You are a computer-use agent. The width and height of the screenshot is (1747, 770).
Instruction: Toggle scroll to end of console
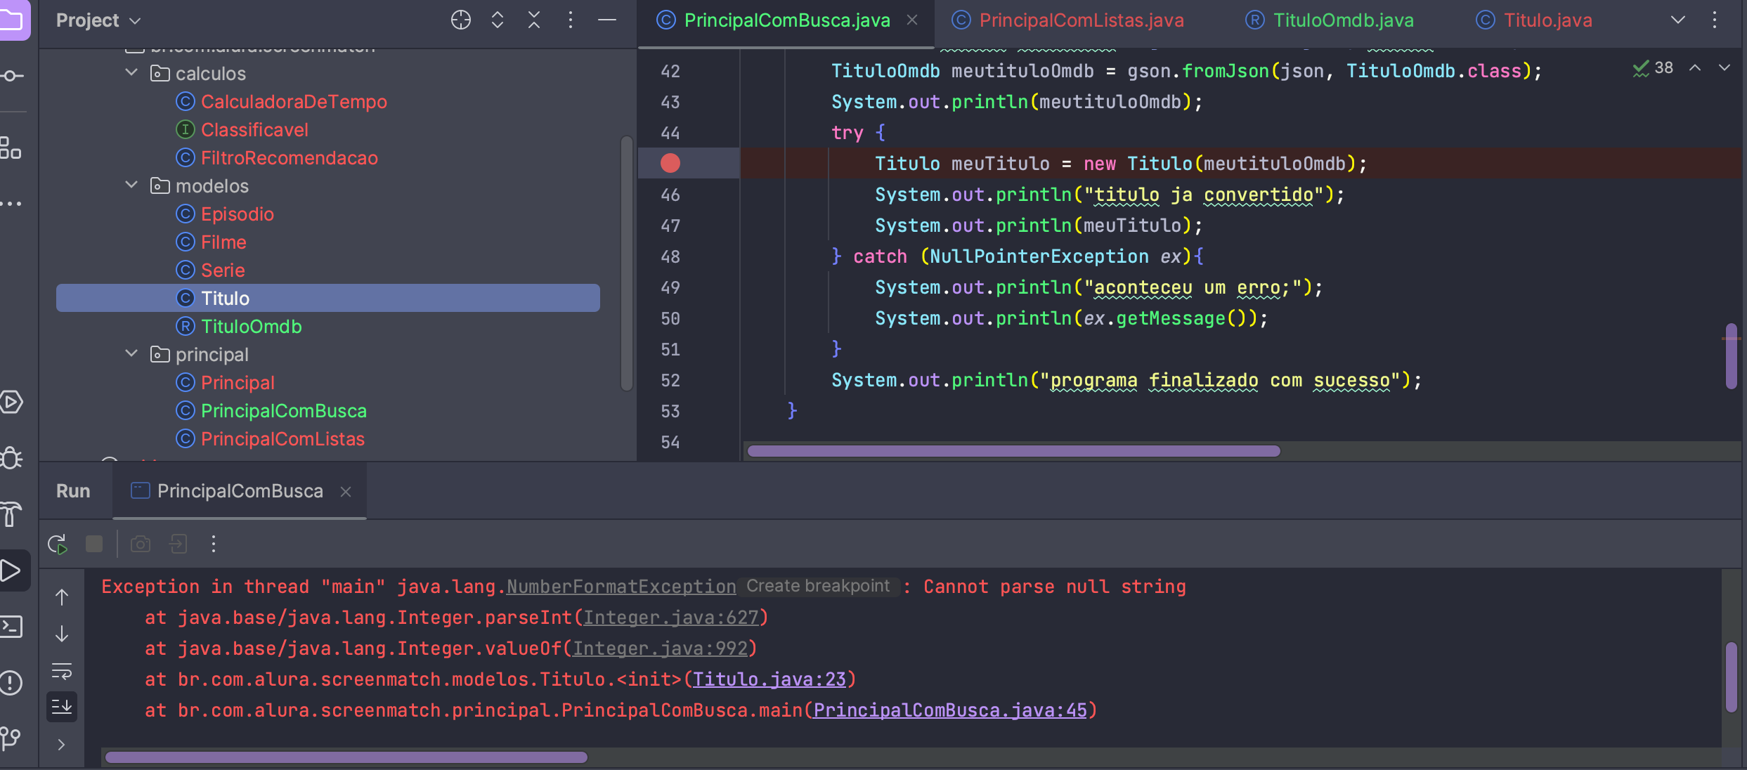(x=62, y=707)
